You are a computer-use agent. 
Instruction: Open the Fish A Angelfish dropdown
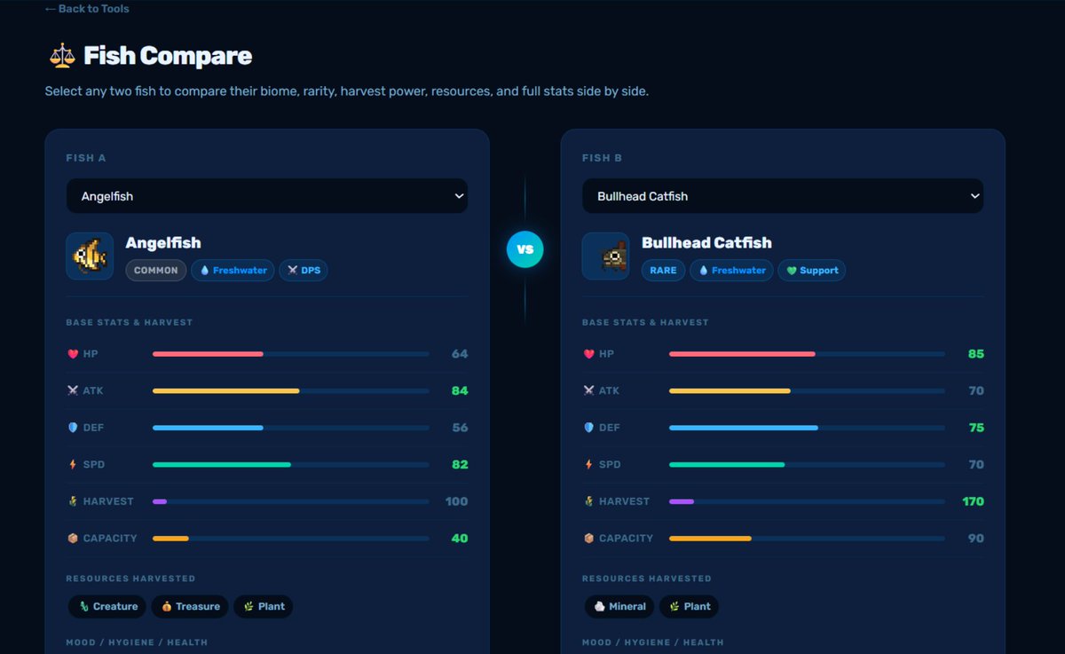pos(267,196)
